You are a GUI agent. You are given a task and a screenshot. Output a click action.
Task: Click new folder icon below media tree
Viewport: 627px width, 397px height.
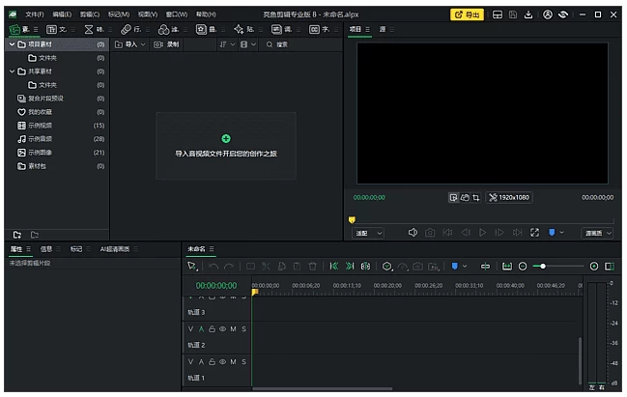click(x=16, y=235)
